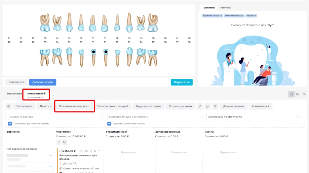Toggle 'Показывать фактические приемы' checkbox
Image resolution: width=309 pixels, height=173 pixels.
pyautogui.click(x=10, y=123)
